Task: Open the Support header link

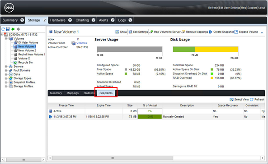Action: click(252, 8)
